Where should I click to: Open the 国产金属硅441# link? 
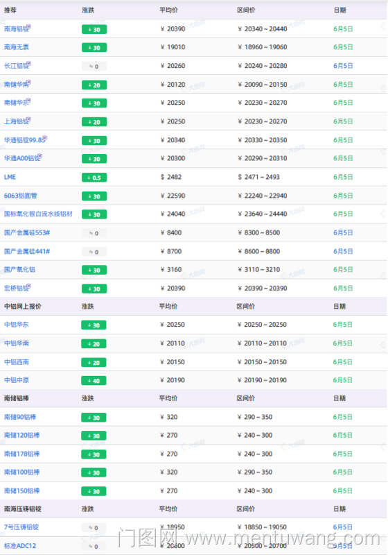27,251
